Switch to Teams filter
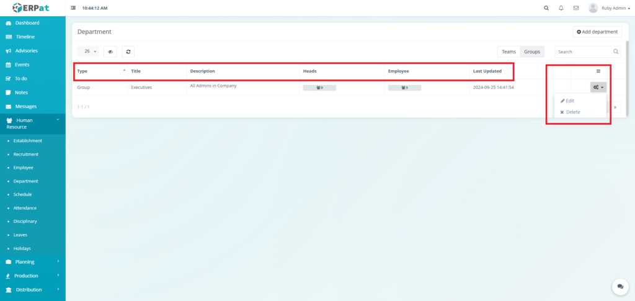The image size is (635, 301). coord(508,52)
